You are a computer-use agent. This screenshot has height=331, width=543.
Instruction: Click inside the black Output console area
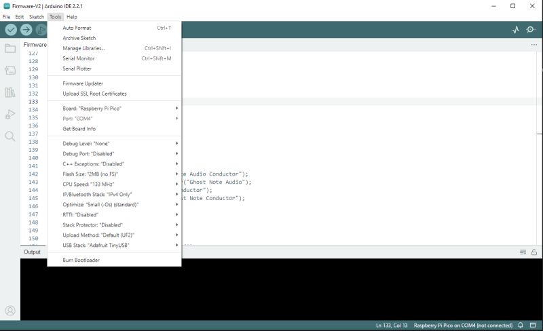[281, 289]
